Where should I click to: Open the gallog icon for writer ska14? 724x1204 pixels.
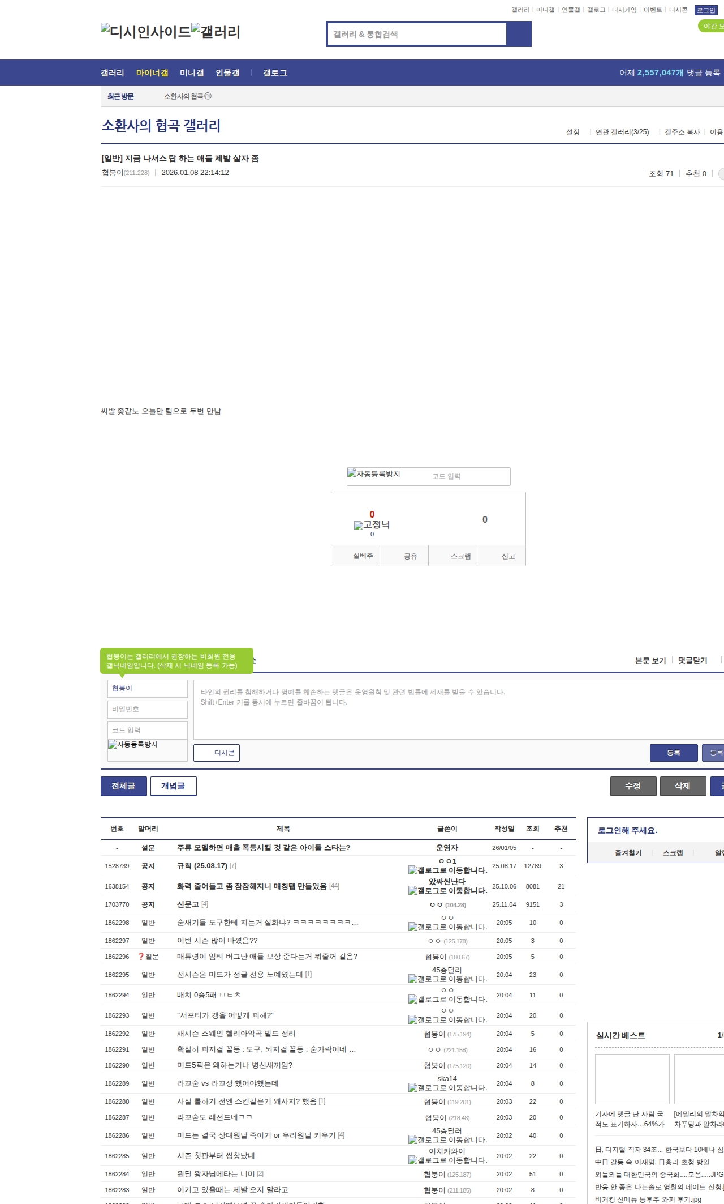(447, 1088)
